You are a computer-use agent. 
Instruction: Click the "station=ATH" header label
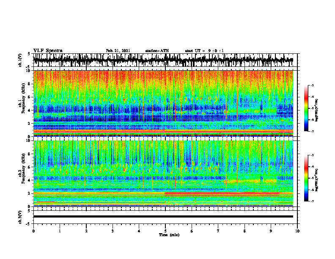(157, 51)
